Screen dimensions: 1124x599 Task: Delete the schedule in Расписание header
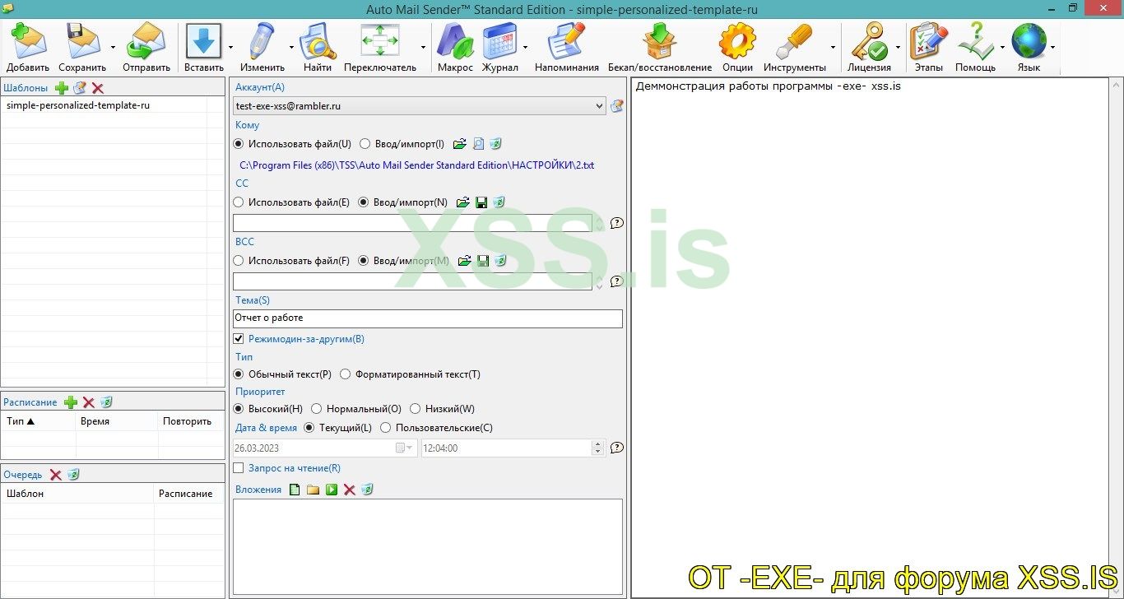tap(89, 402)
